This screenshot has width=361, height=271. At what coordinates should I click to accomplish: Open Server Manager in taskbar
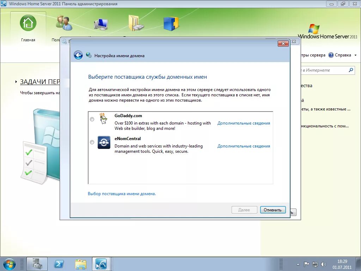click(x=37, y=264)
